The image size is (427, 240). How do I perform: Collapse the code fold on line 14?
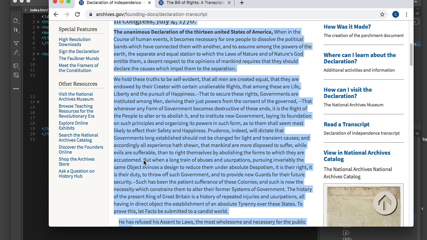[x=38, y=102]
